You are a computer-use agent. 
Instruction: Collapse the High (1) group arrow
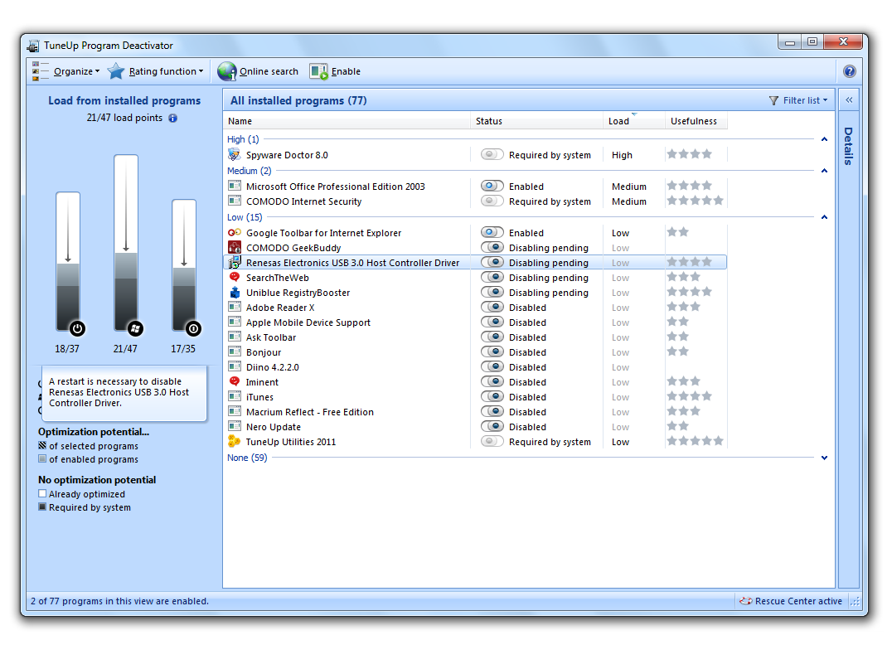(x=824, y=139)
